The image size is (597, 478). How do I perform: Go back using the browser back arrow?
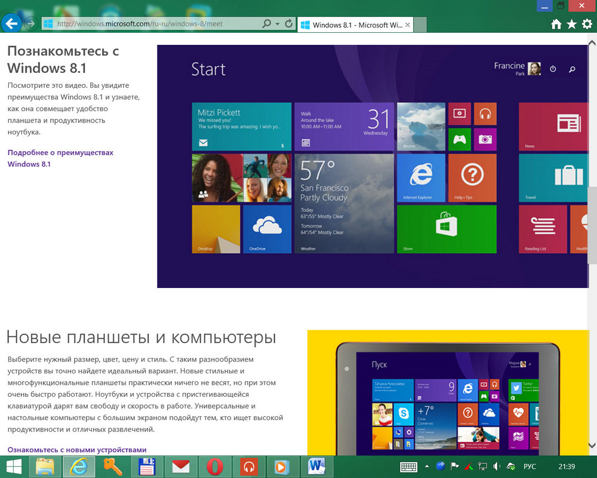11,24
